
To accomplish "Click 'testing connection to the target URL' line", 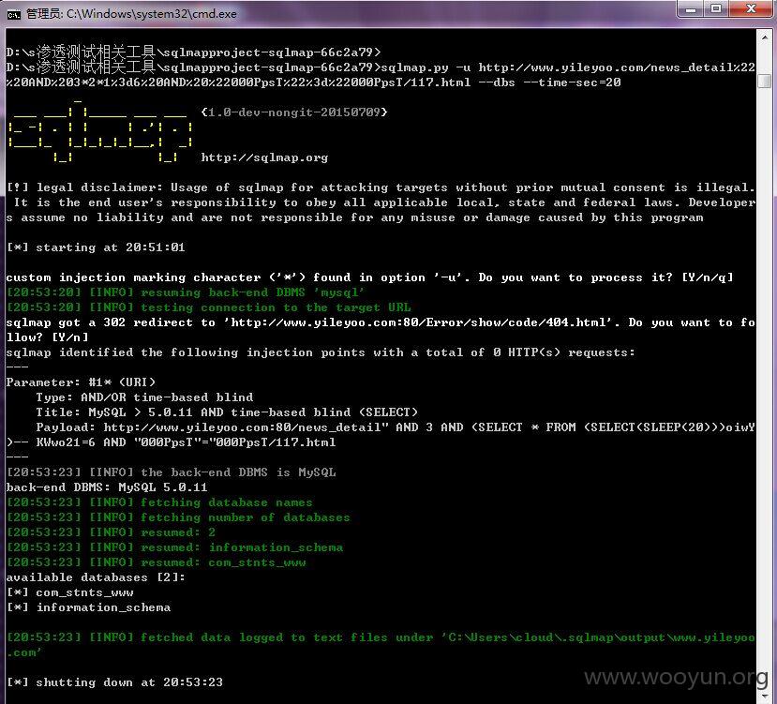I will (209, 307).
